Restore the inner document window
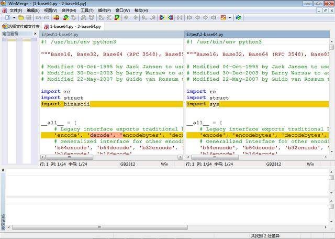The width and height of the screenshot is (335, 239). point(325,10)
